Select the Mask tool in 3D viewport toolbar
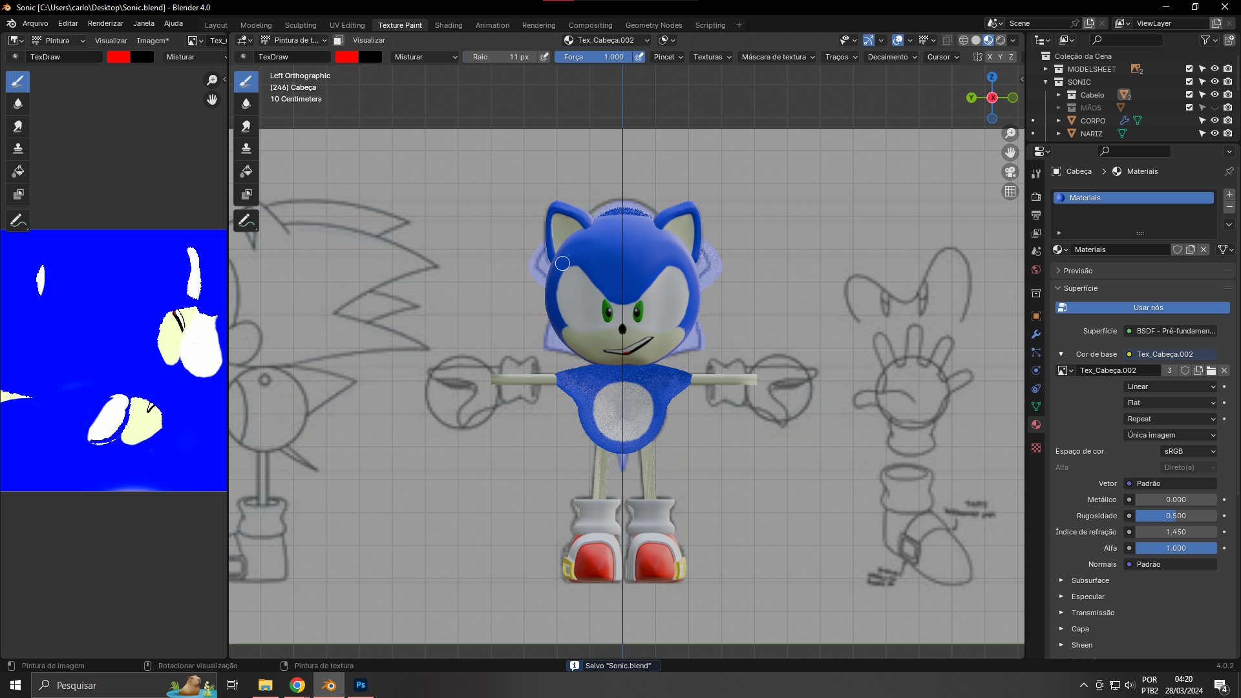This screenshot has height=698, width=1241. tap(246, 194)
